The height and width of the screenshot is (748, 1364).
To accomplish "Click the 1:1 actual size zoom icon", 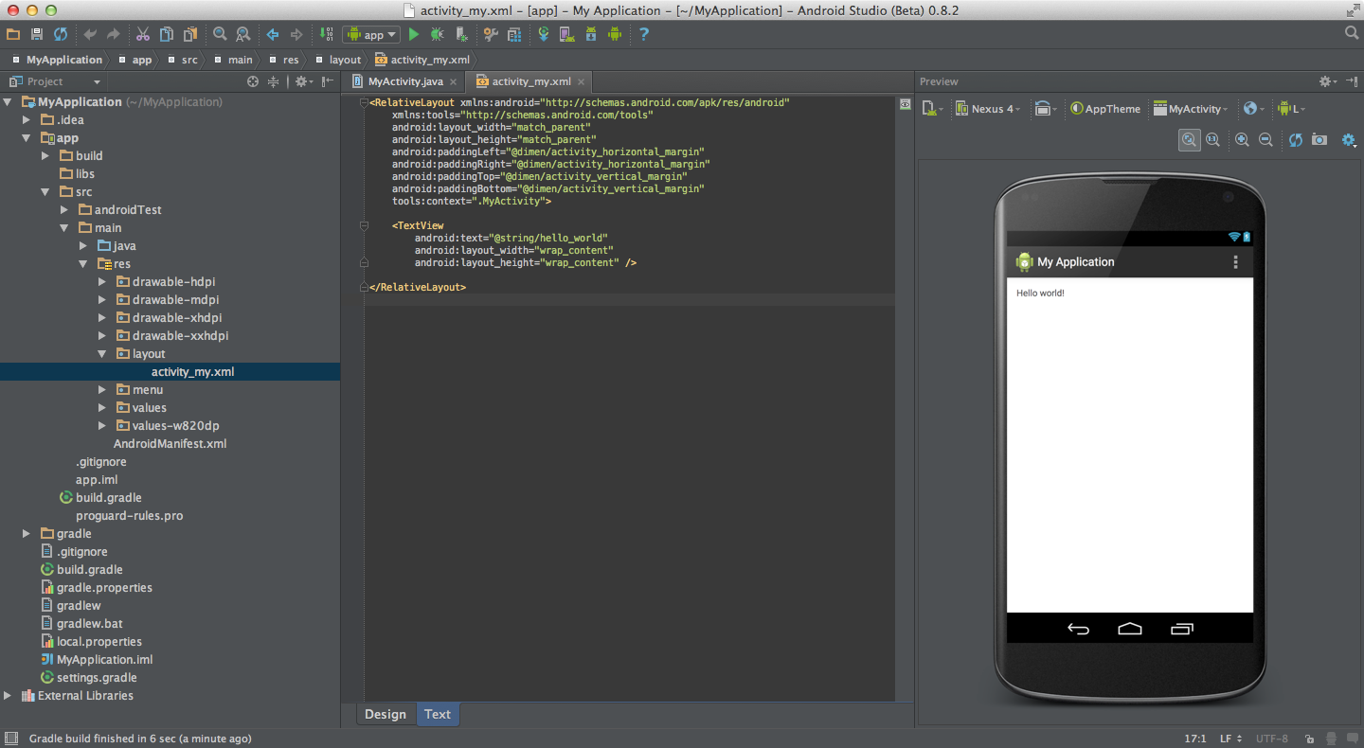I will pos(1212,140).
